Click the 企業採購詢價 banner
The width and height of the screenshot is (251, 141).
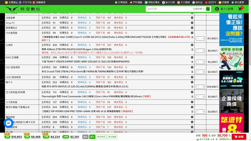[x=231, y=101]
